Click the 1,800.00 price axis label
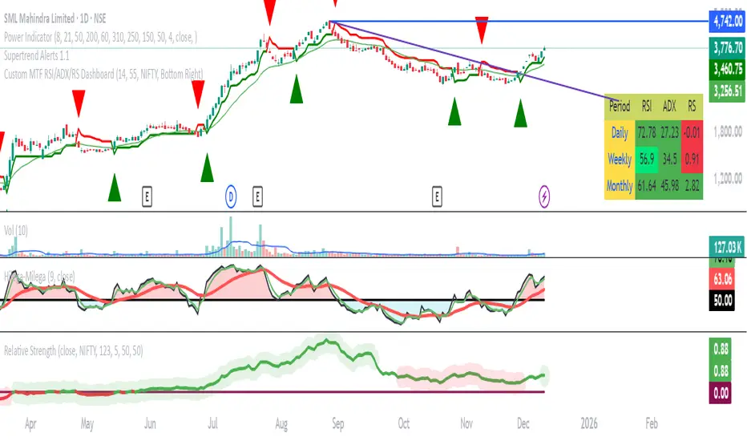Image resolution: width=747 pixels, height=441 pixels. [x=728, y=131]
